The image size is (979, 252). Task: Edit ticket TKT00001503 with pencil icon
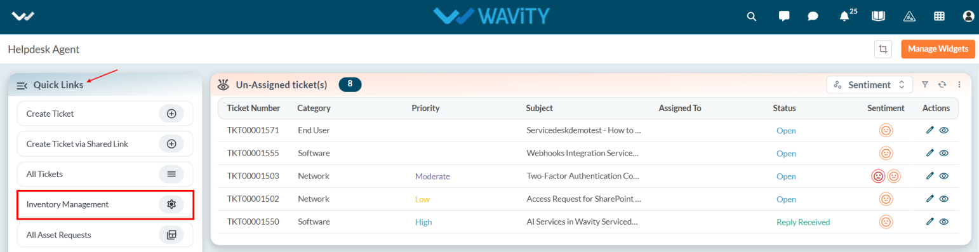[930, 176]
